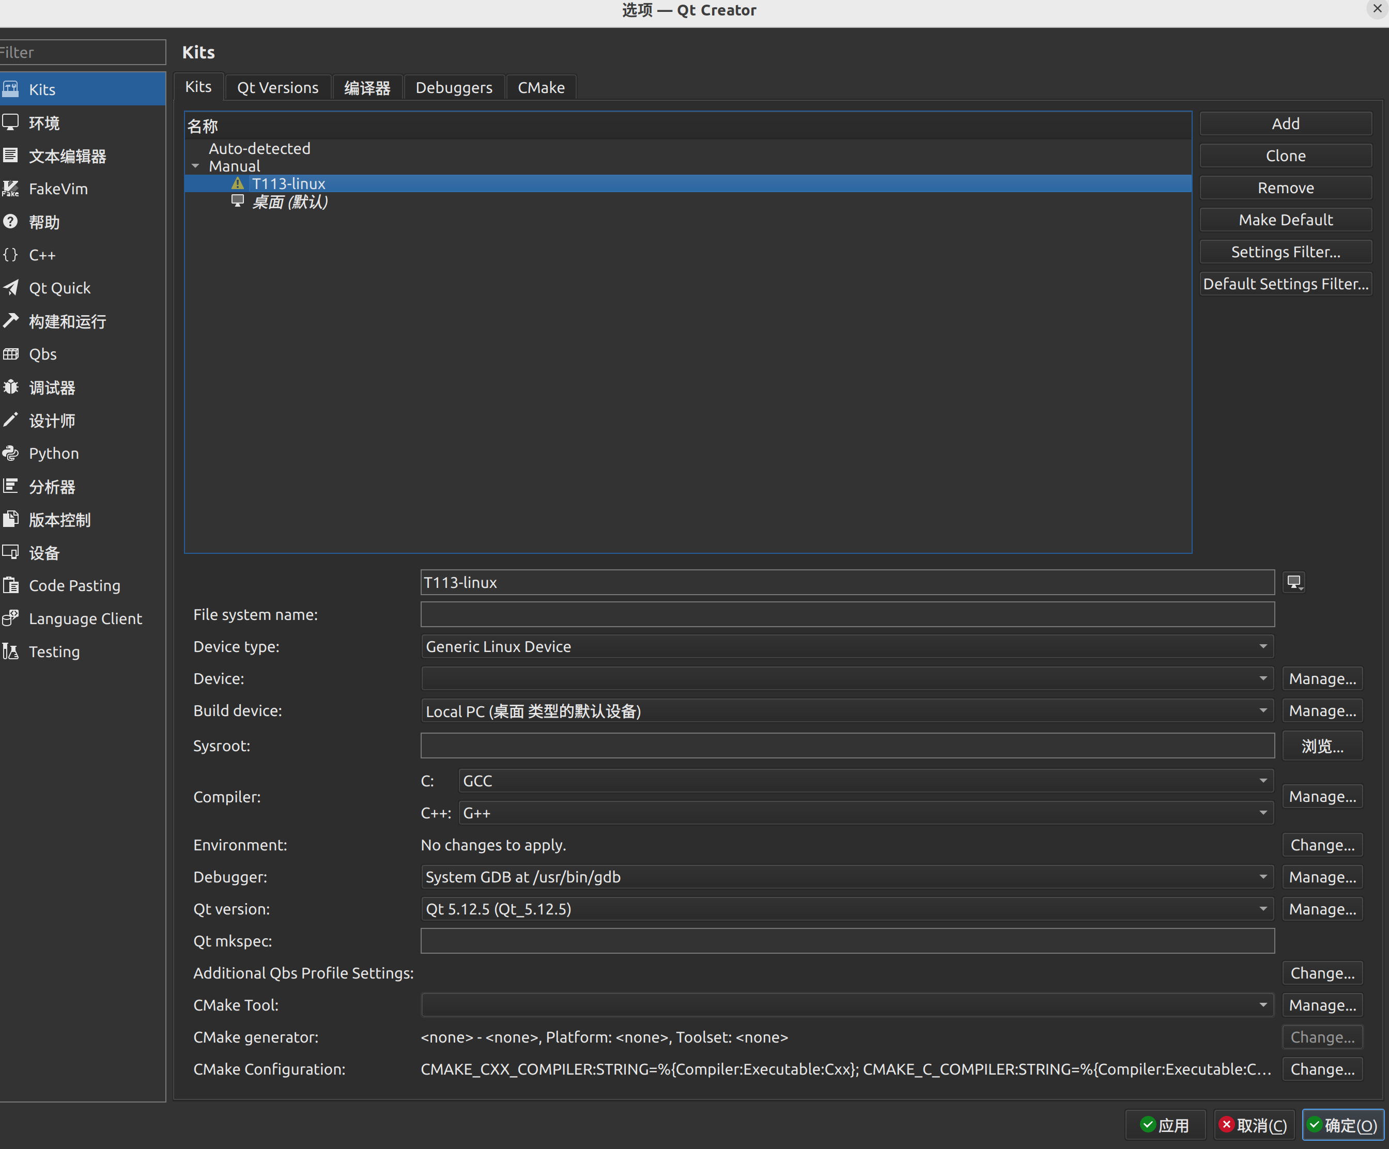Open the Qt Quick settings category

pos(82,288)
